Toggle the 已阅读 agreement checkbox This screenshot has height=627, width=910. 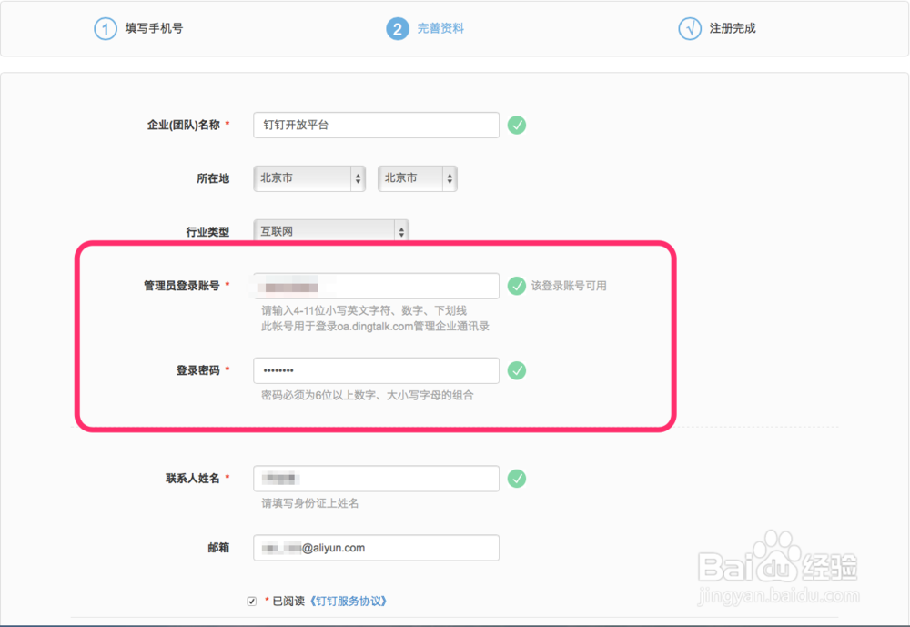251,602
